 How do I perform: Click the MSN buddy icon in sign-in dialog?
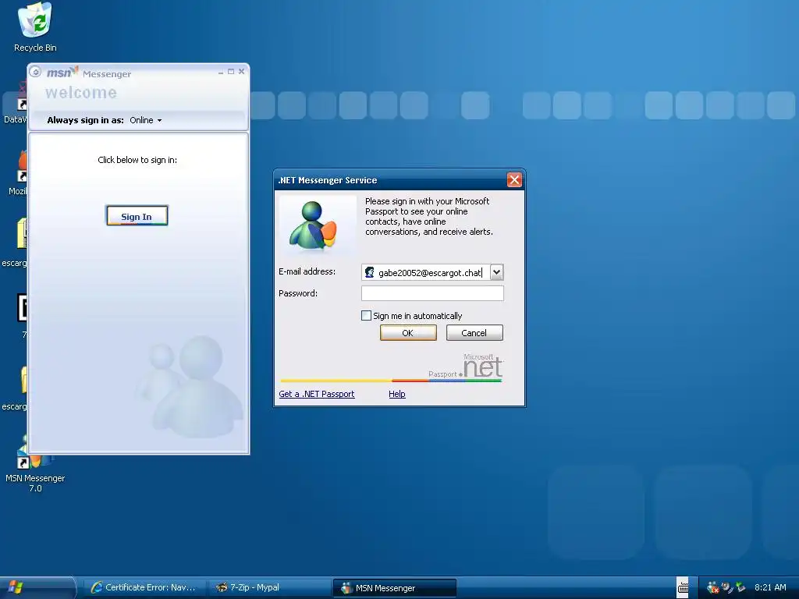point(314,225)
